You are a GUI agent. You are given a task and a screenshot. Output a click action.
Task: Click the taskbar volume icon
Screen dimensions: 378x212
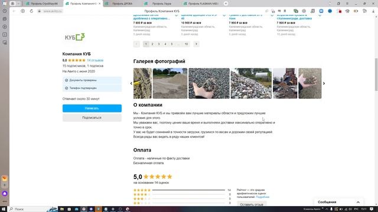(350, 209)
